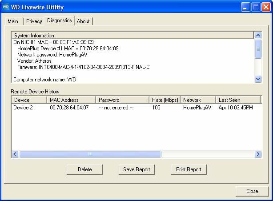Click the rate value 105
The height and width of the screenshot is (201, 273).
[156, 108]
